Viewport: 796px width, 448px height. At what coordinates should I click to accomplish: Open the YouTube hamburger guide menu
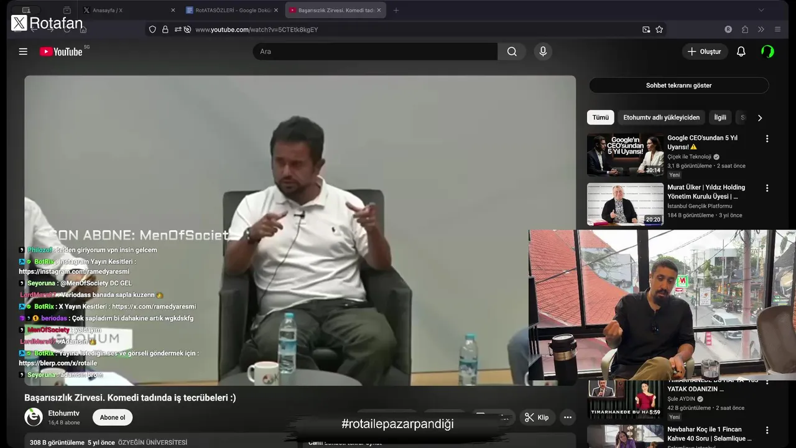pos(23,52)
